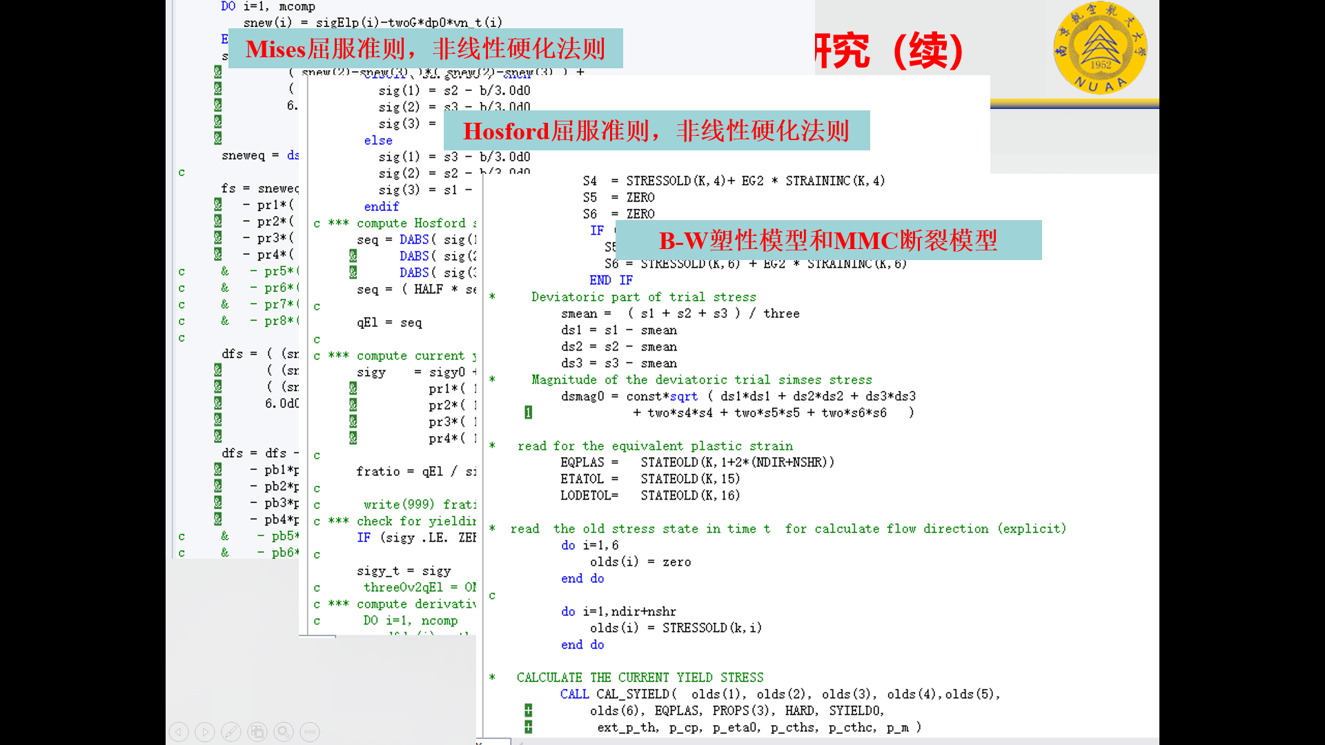Click line 'LODETOL= STATEOLD(K,16)'
The height and width of the screenshot is (745, 1325).
click(650, 496)
